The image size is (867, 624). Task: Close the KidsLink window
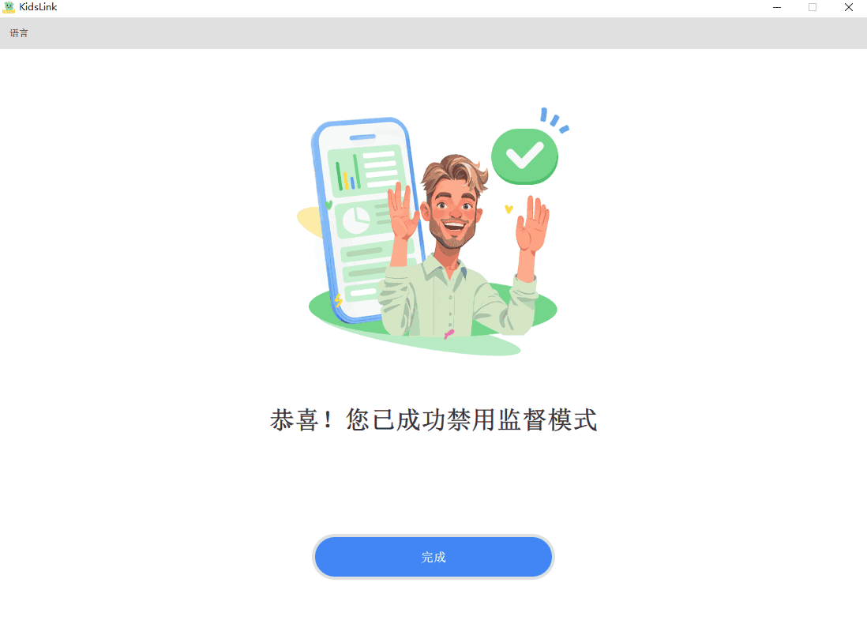(849, 7)
